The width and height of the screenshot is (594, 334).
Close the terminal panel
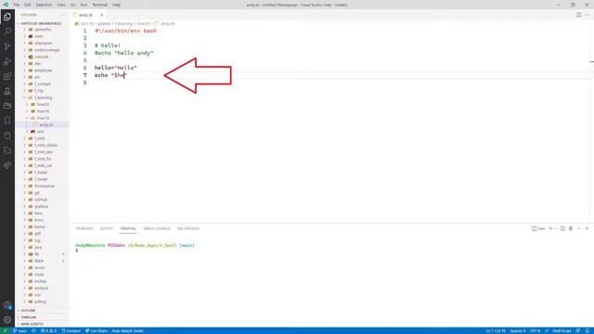click(x=587, y=228)
